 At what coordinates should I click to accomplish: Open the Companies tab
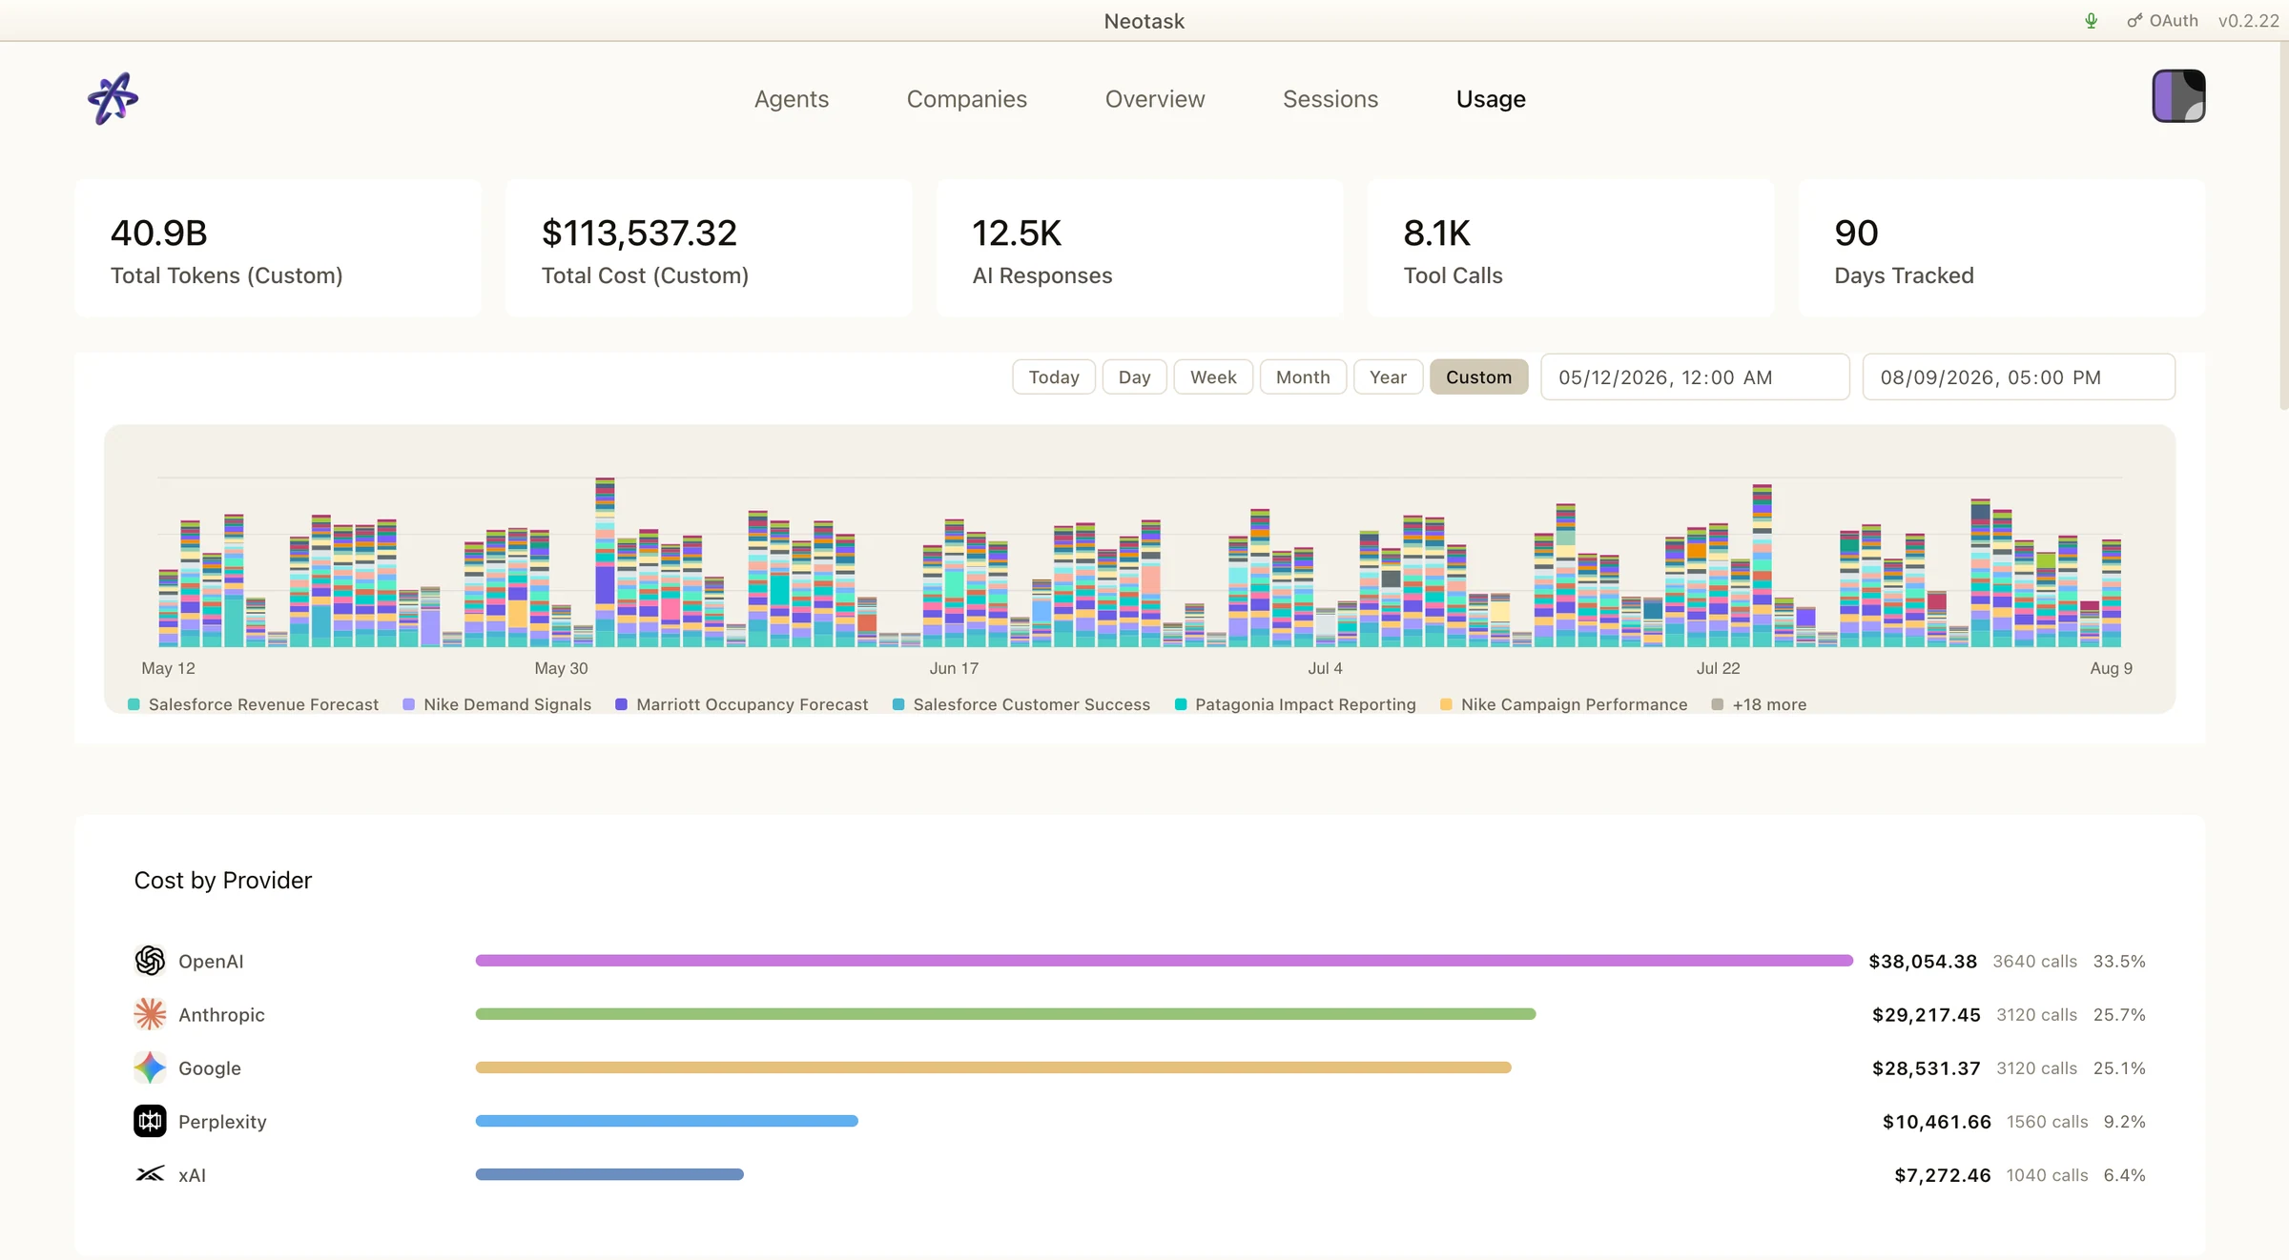966,99
